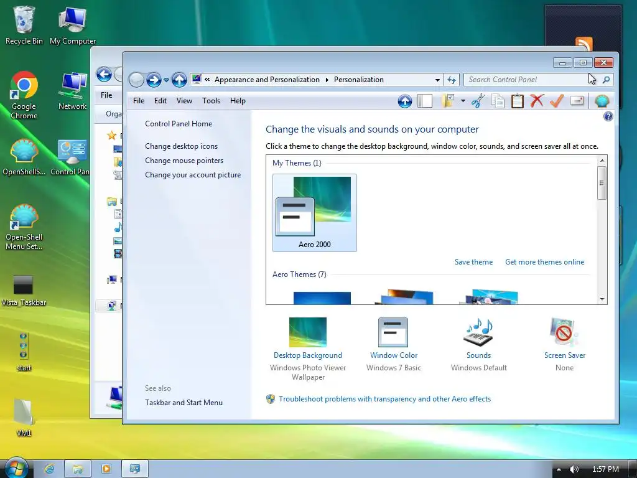The width and height of the screenshot is (637, 478).
Task: Select the Vista_Taskbar desktop file
Action: (24, 291)
